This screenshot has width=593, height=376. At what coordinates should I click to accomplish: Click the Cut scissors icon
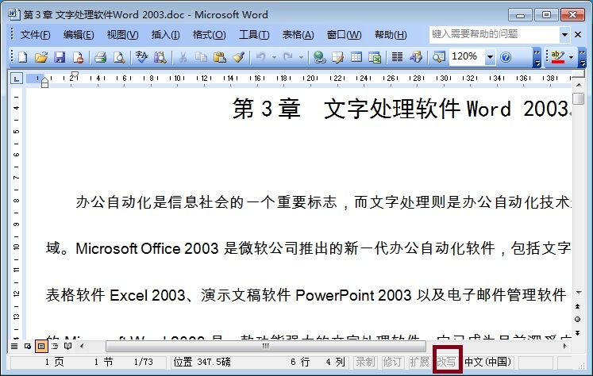(183, 57)
